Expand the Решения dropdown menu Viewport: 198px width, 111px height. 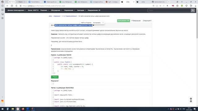tap(45, 10)
